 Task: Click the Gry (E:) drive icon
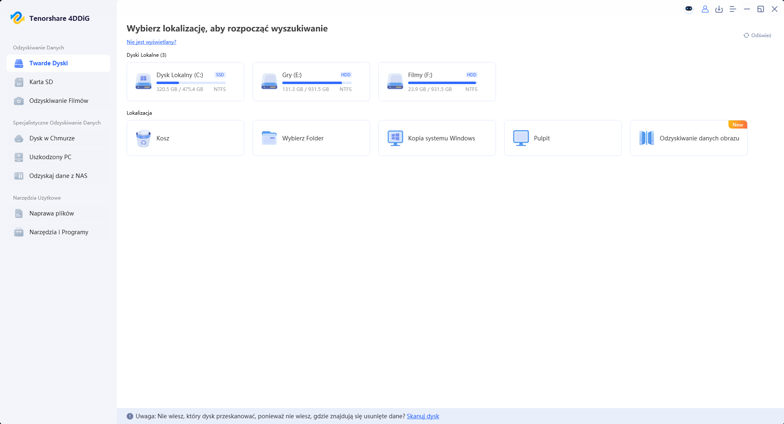269,82
